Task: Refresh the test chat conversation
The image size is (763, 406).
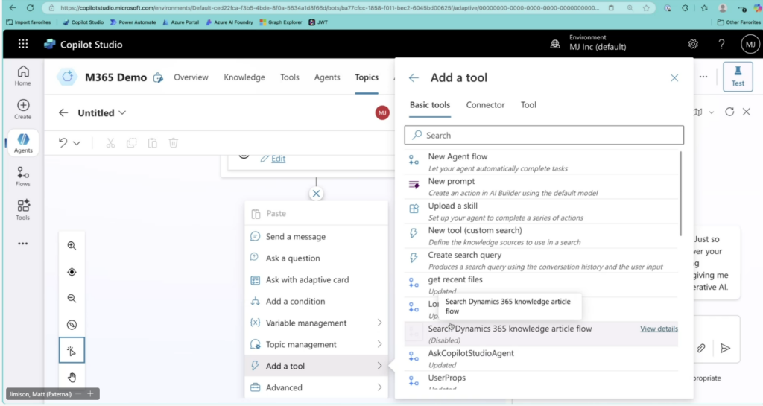Action: [729, 112]
